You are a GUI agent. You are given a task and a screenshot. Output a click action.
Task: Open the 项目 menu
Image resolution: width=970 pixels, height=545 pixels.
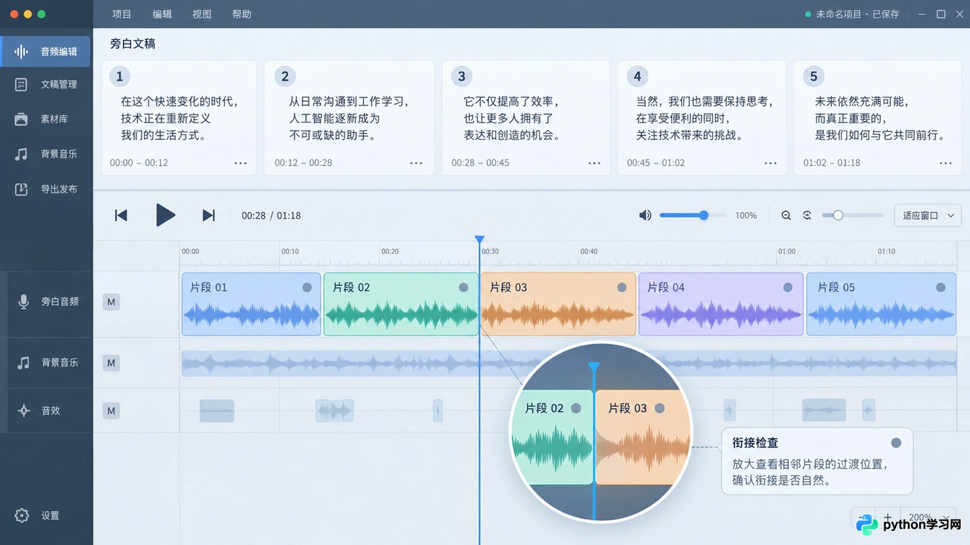pos(122,14)
